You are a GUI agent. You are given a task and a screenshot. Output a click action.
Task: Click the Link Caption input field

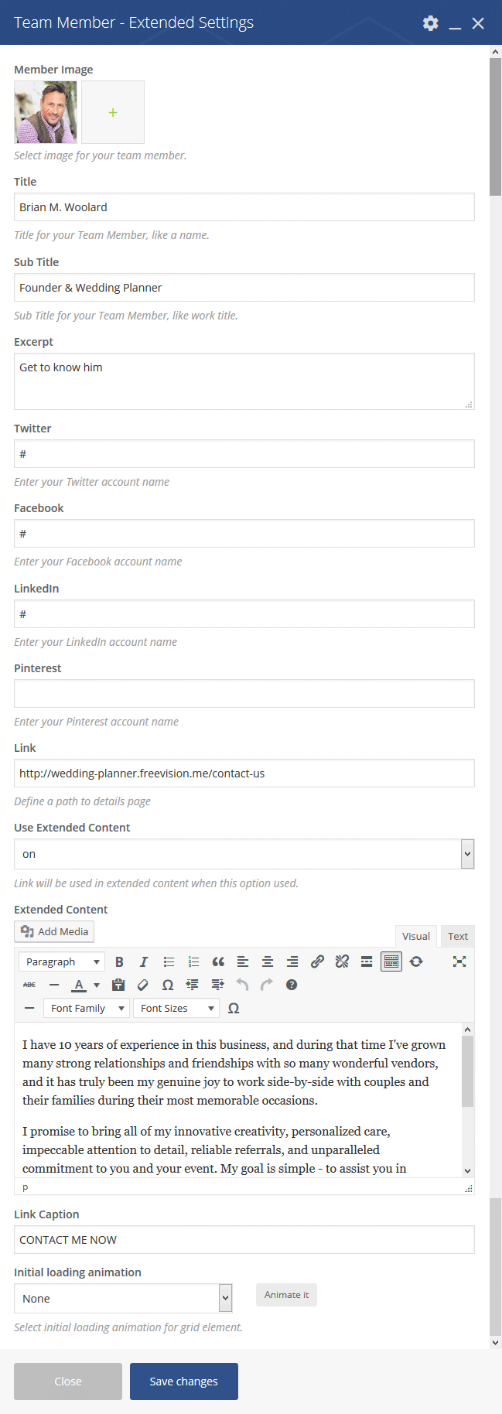[244, 1239]
